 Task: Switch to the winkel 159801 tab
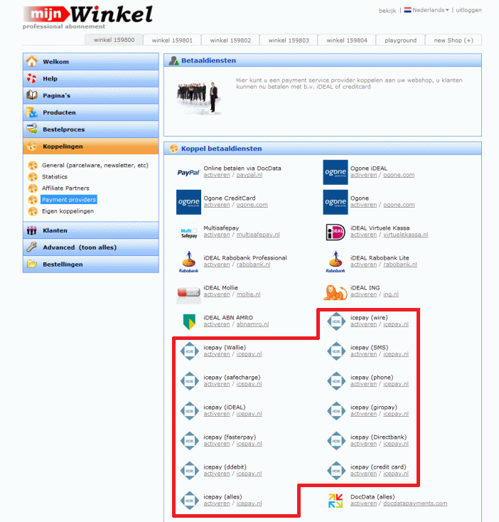point(172,40)
